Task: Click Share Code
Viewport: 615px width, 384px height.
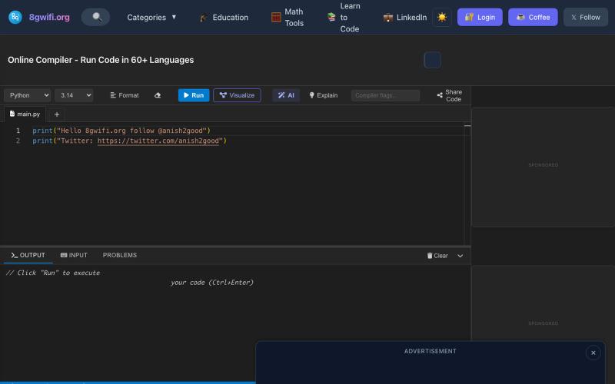Action: point(450,95)
